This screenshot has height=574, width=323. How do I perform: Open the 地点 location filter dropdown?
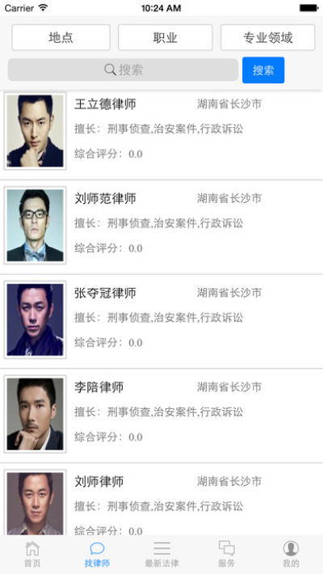(61, 37)
